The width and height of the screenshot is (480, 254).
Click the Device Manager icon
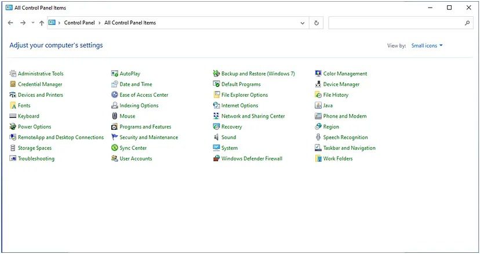pyautogui.click(x=318, y=84)
